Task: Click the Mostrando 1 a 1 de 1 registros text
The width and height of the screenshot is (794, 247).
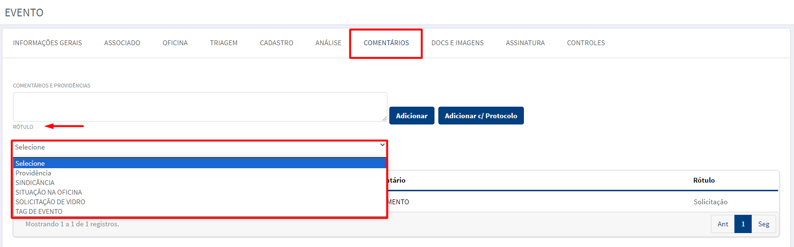Action: pos(72,224)
